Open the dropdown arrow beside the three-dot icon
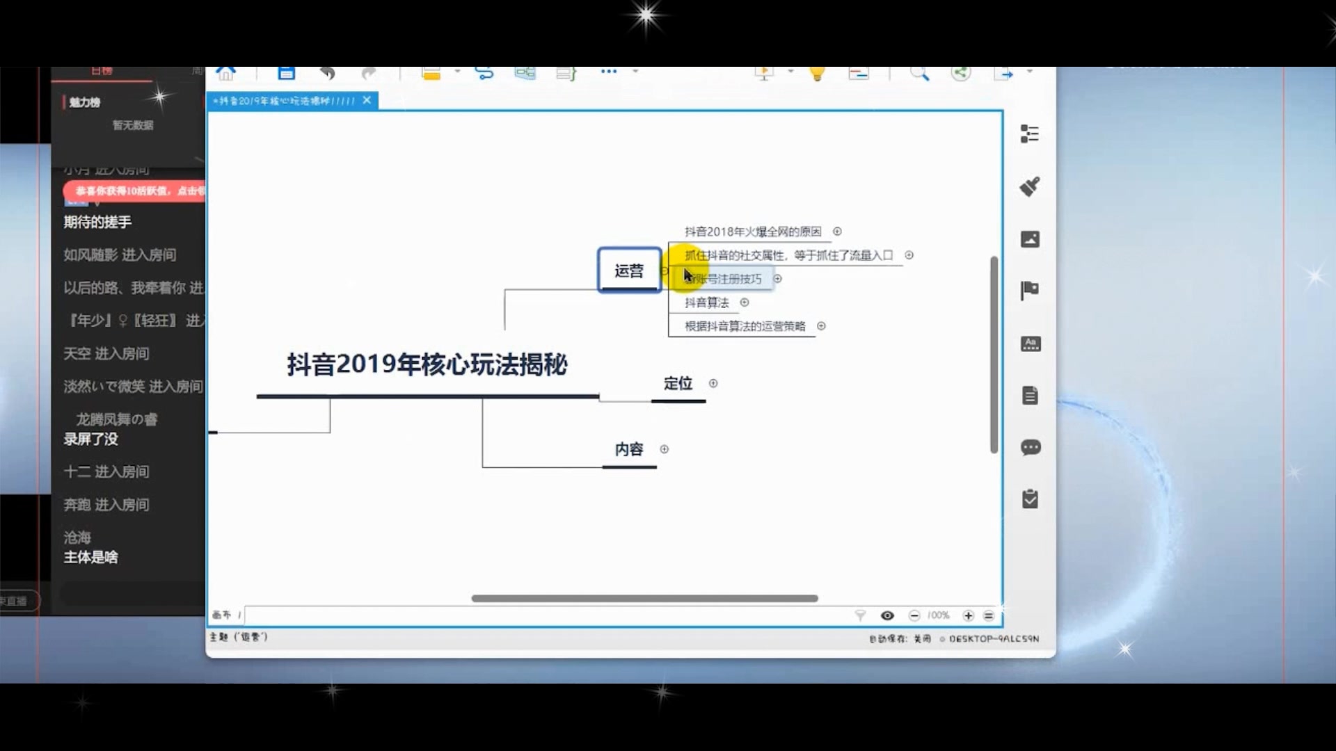 tap(635, 71)
